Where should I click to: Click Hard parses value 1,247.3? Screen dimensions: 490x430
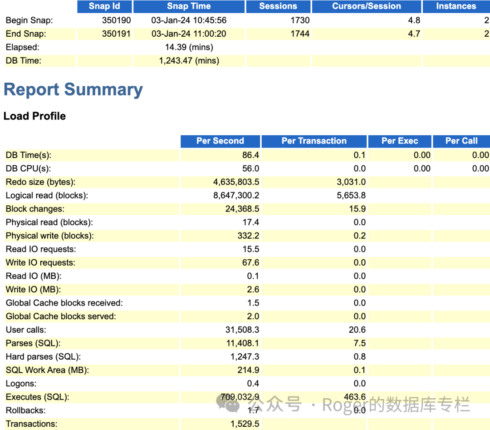point(245,357)
